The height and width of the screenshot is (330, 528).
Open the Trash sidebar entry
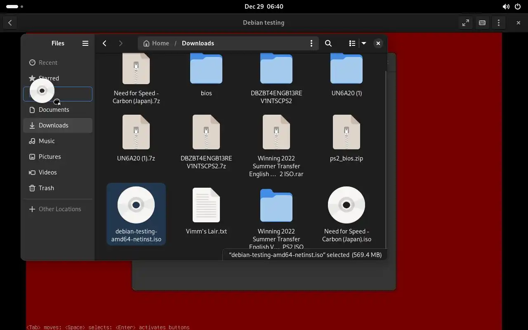point(58,188)
